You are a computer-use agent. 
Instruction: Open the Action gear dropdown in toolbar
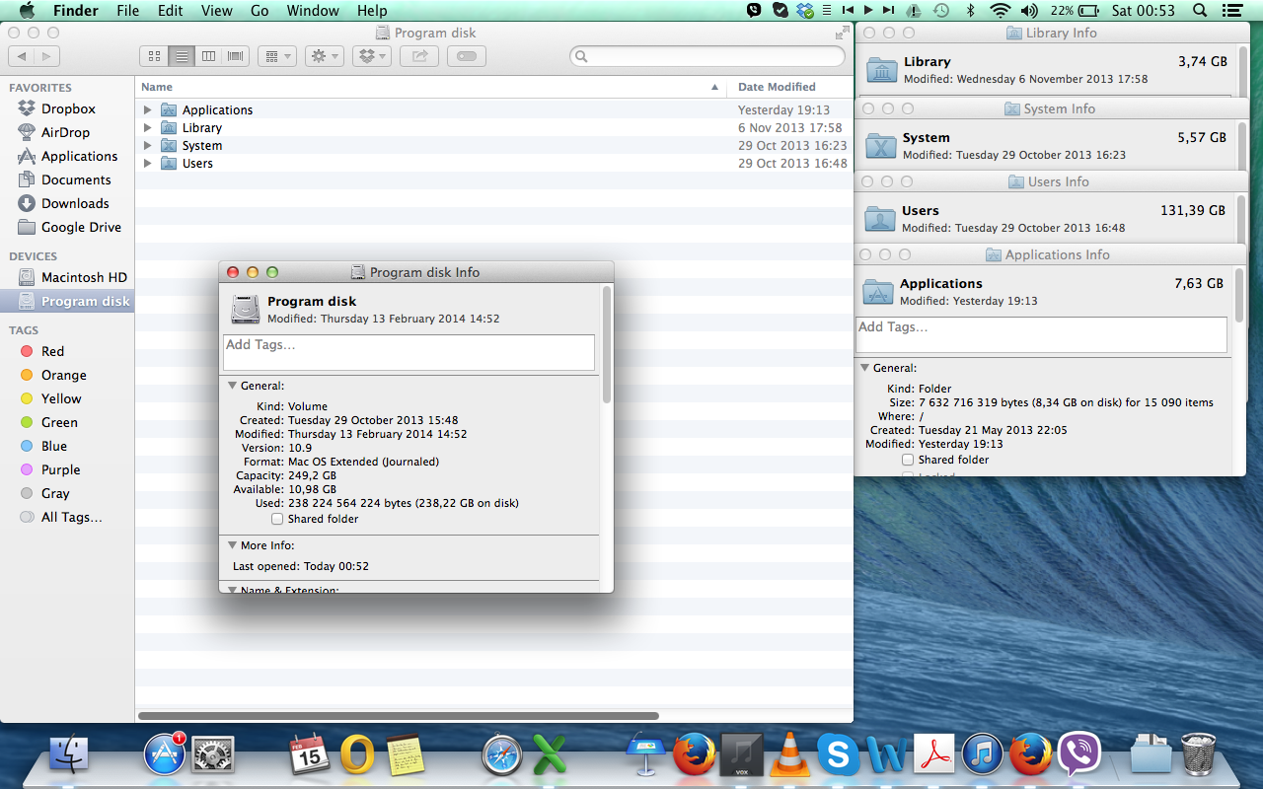tap(325, 56)
